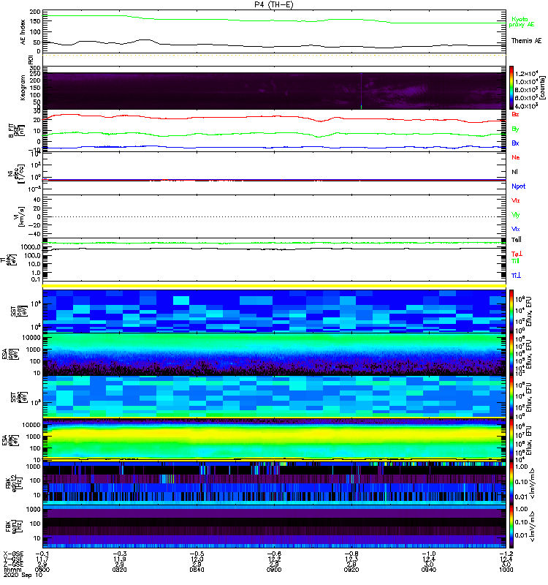Click the FBK edc12 spectrogram panel
This screenshot has width=548, height=585.
click(274, 484)
